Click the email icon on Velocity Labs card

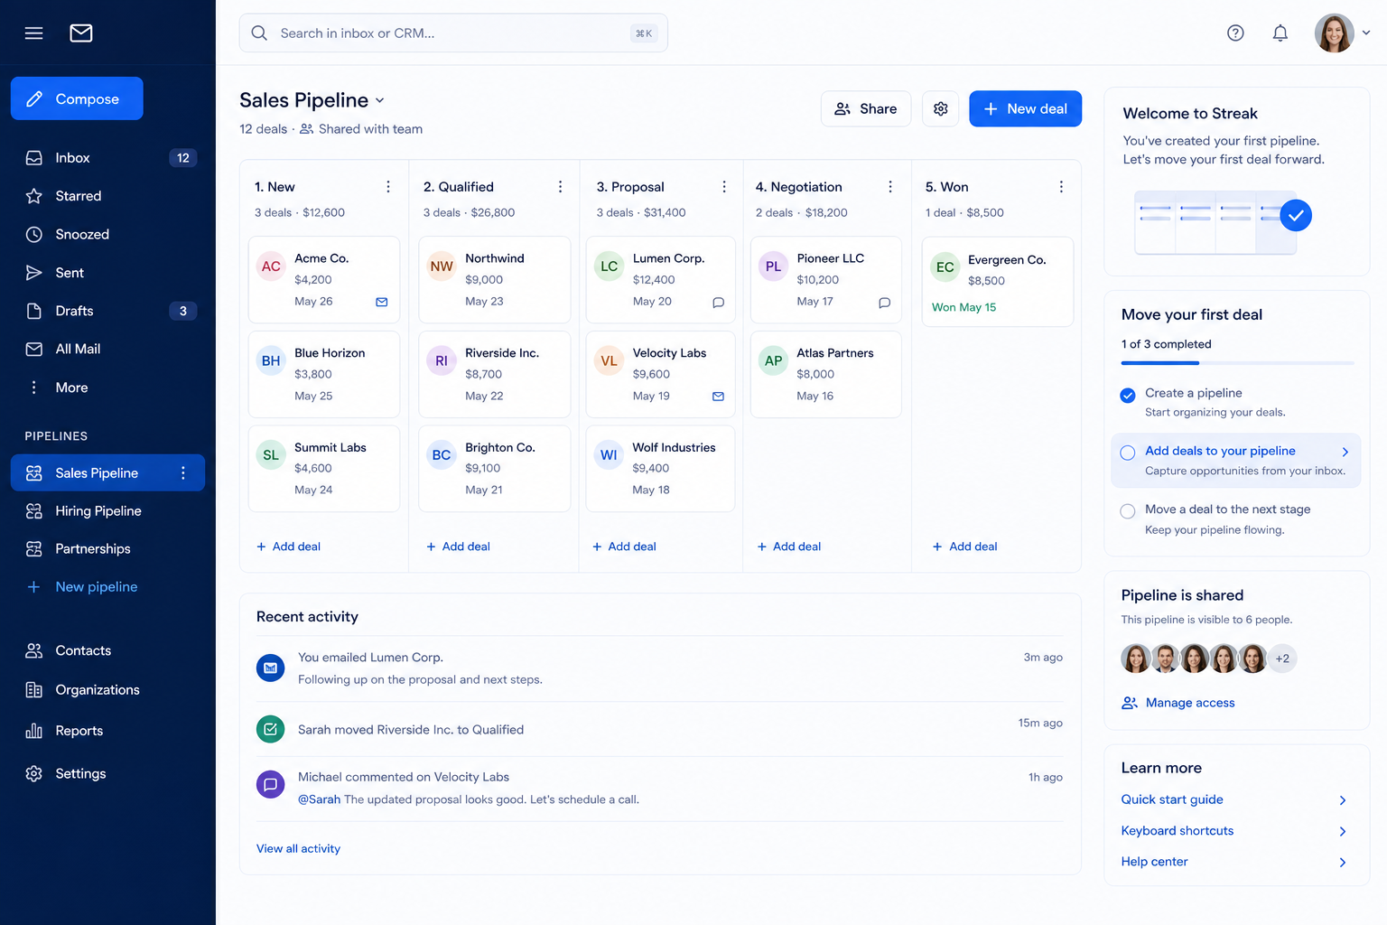(719, 397)
